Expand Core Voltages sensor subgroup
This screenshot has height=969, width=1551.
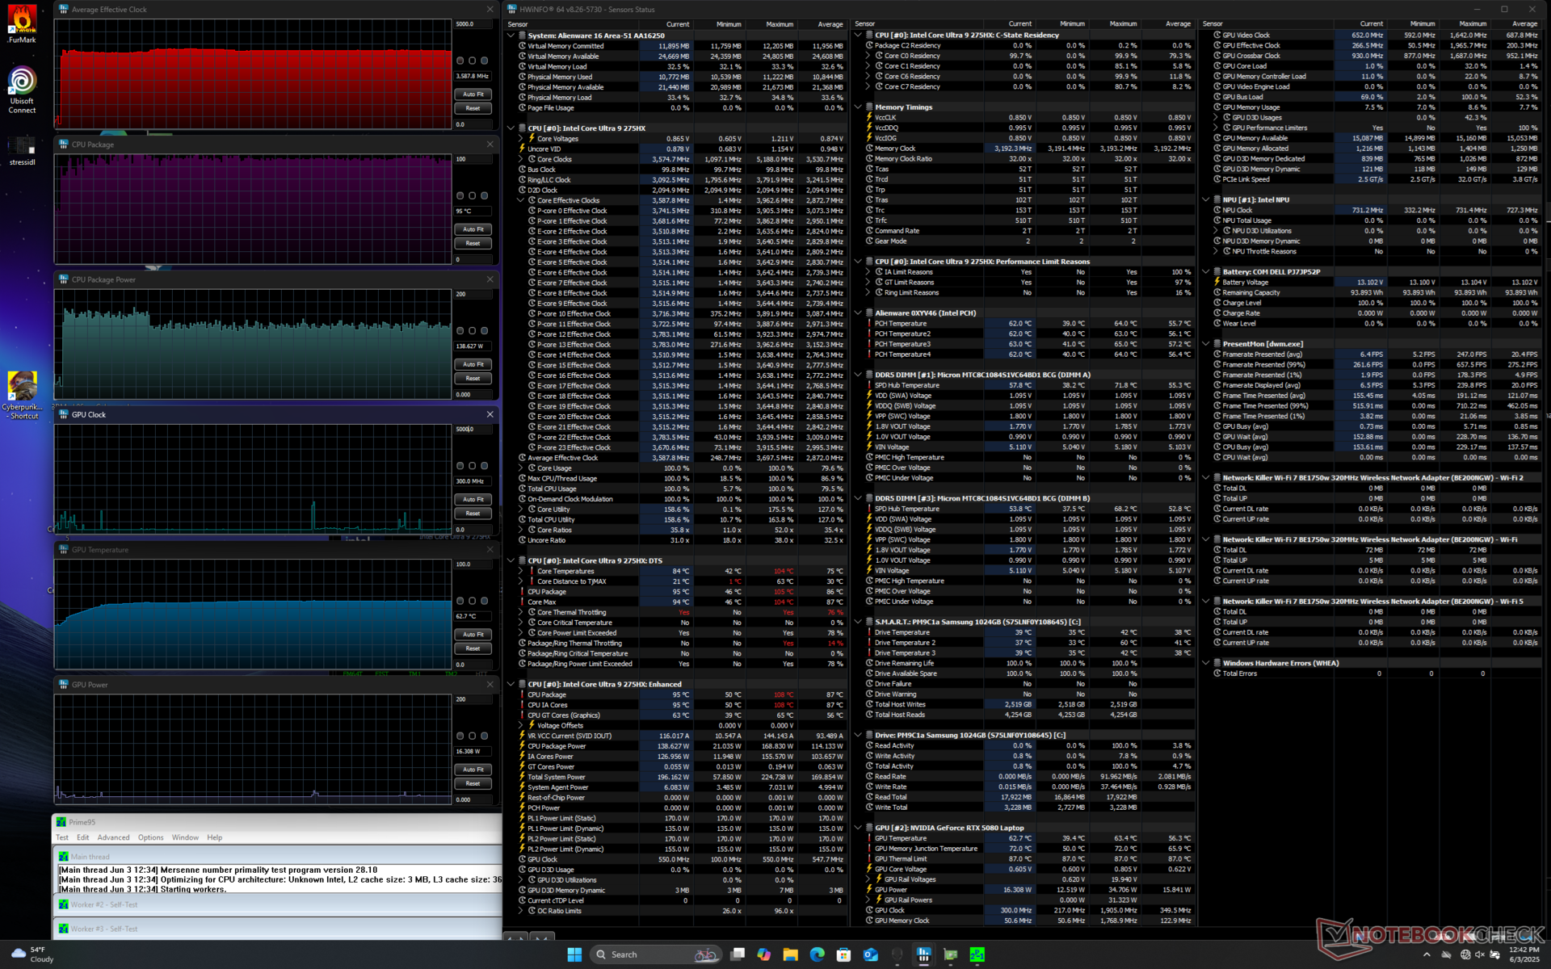pyautogui.click(x=521, y=139)
